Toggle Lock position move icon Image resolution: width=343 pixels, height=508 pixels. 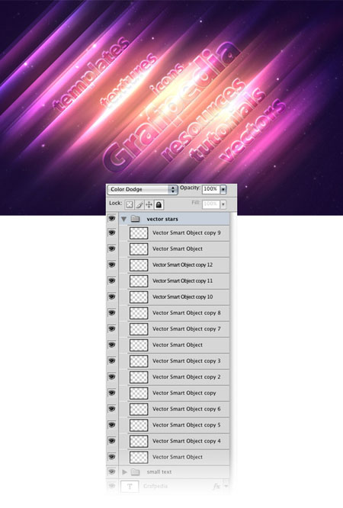click(x=149, y=204)
